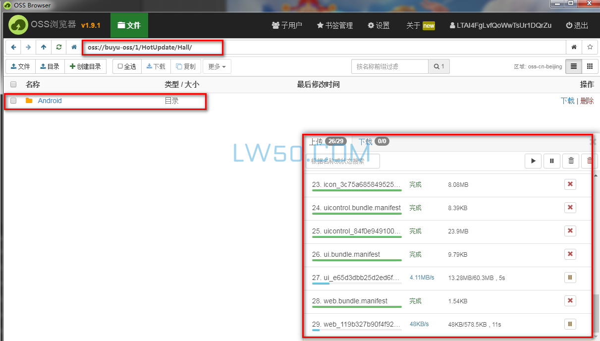Switch to the 下载 download tab
This screenshot has width=600, height=341.
click(366, 141)
